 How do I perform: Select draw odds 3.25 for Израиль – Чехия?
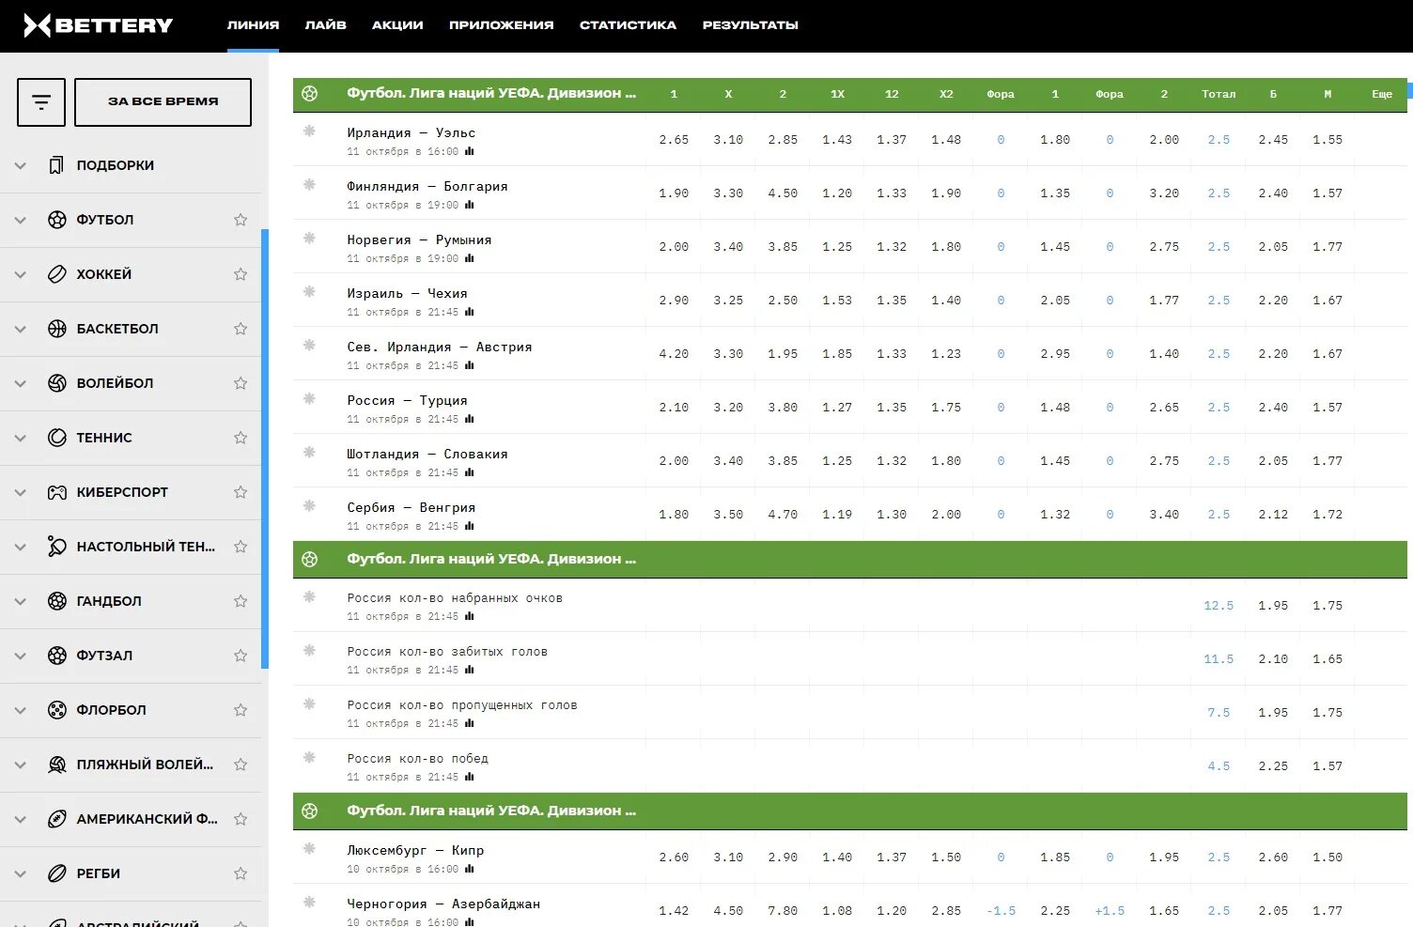click(x=728, y=301)
